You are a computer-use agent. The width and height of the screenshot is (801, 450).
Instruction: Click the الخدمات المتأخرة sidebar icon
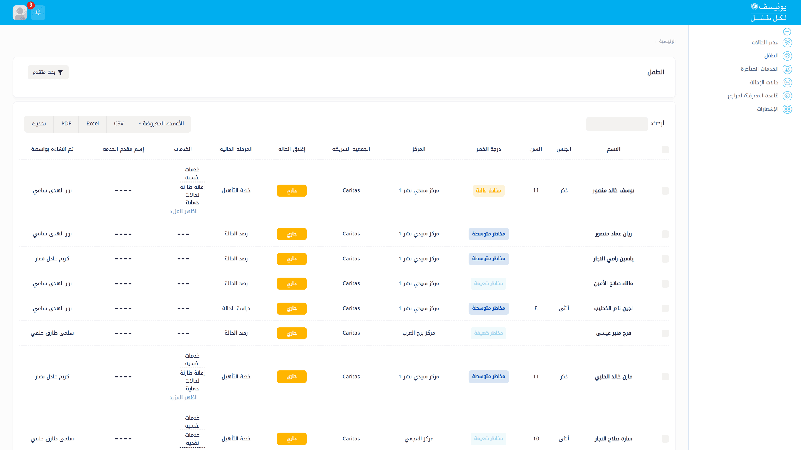[x=787, y=69]
